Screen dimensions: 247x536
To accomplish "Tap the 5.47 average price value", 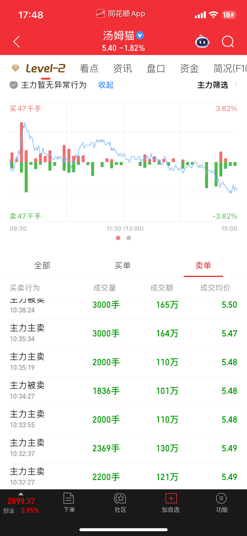I will (229, 334).
